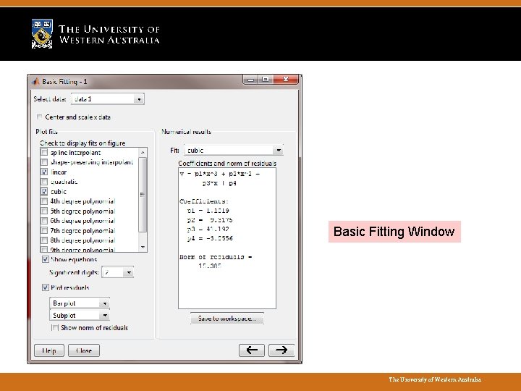This screenshot has height=391, width=521.
Task: Click the left arrow button to collapse panel
Action: pos(252,350)
